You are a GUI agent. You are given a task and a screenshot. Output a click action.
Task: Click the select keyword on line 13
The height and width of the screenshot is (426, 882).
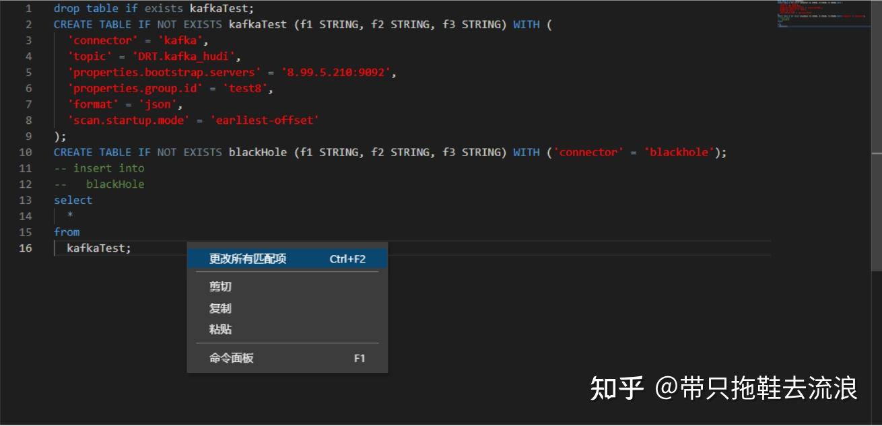(73, 200)
